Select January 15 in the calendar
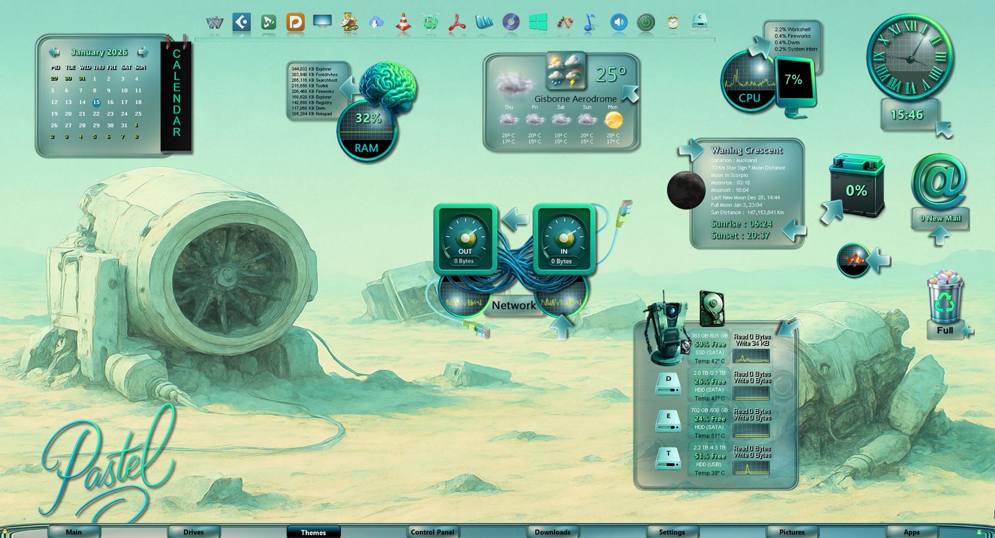Image resolution: width=995 pixels, height=538 pixels. click(x=96, y=103)
